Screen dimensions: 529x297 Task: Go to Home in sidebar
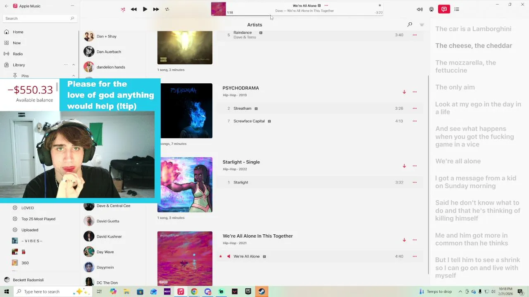click(x=18, y=32)
